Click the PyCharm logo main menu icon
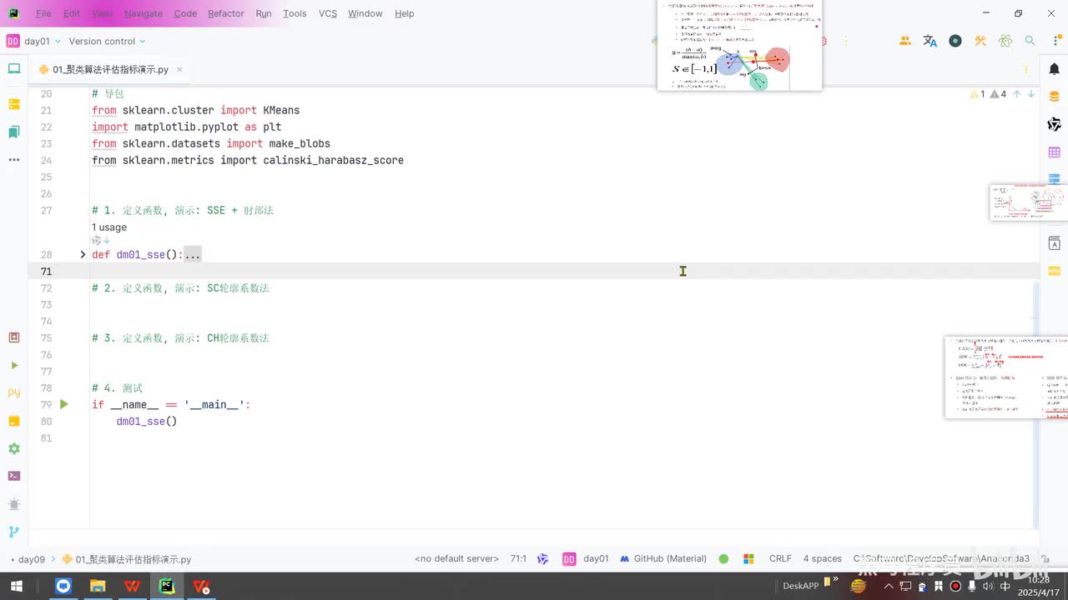This screenshot has height=600, width=1068. click(x=13, y=13)
